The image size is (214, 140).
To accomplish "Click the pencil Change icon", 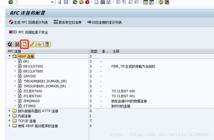I will click(32, 44).
